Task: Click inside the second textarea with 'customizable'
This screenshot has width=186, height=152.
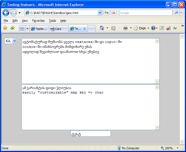Action: pos(88,107)
